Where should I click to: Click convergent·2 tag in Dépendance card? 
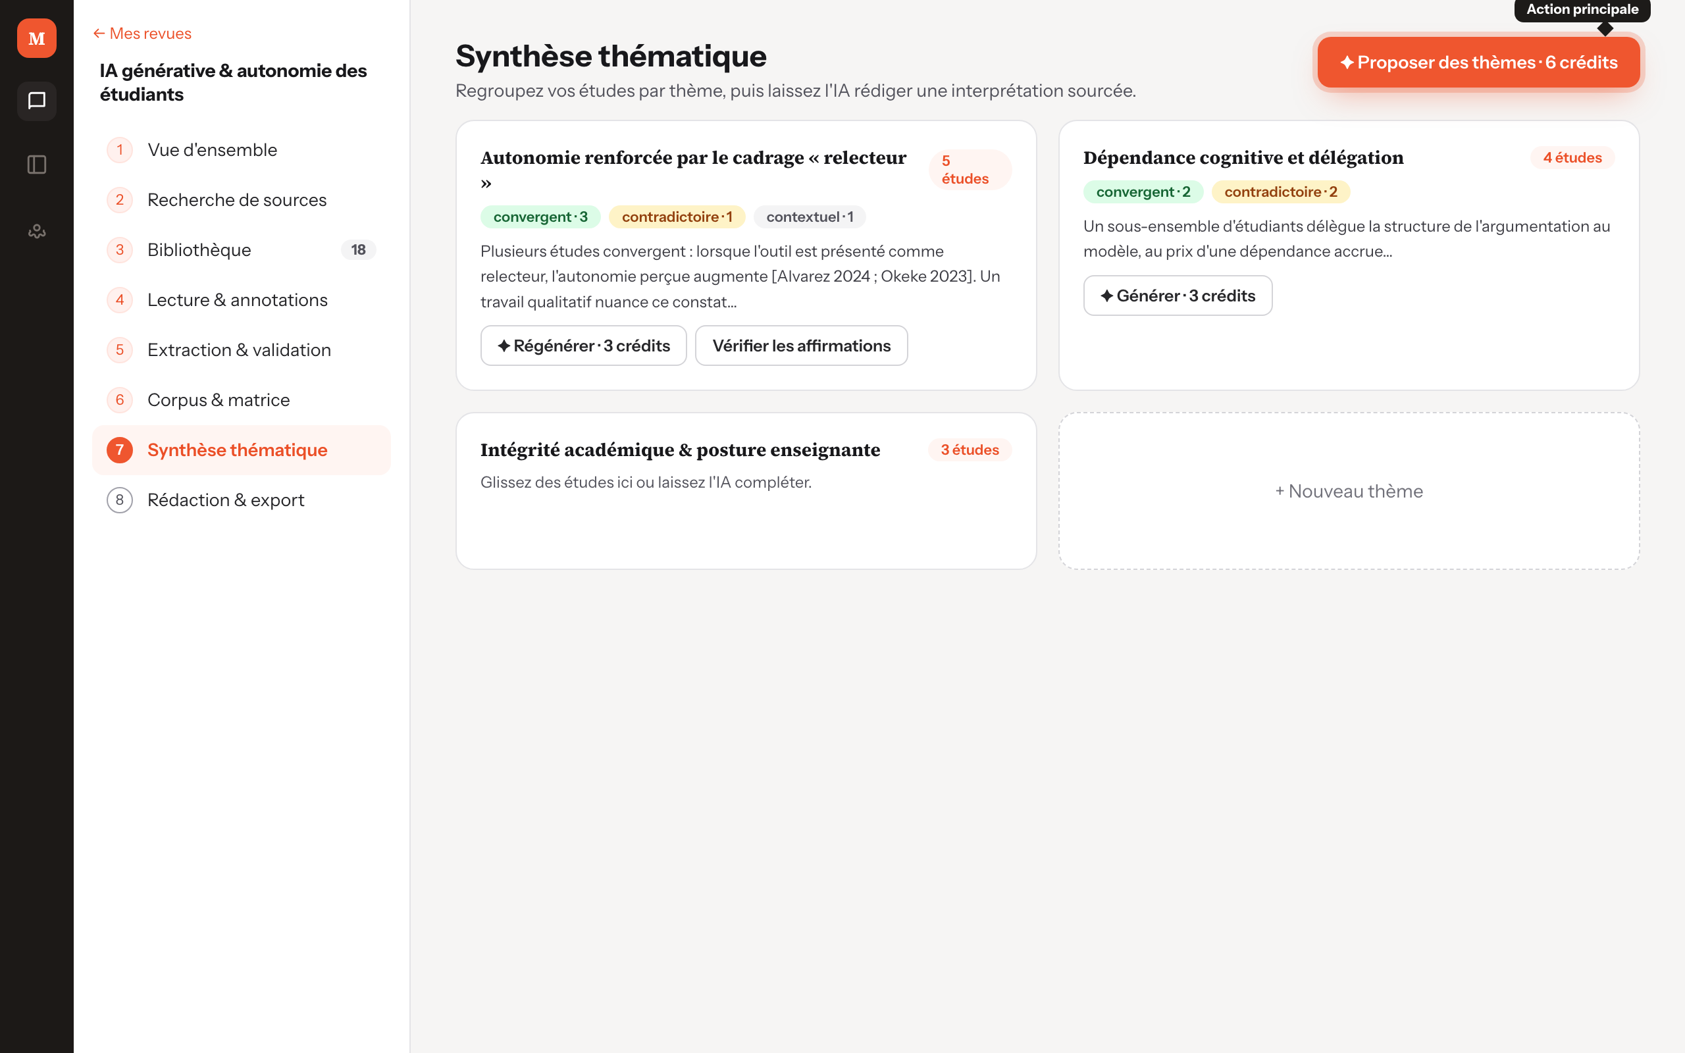pos(1143,192)
